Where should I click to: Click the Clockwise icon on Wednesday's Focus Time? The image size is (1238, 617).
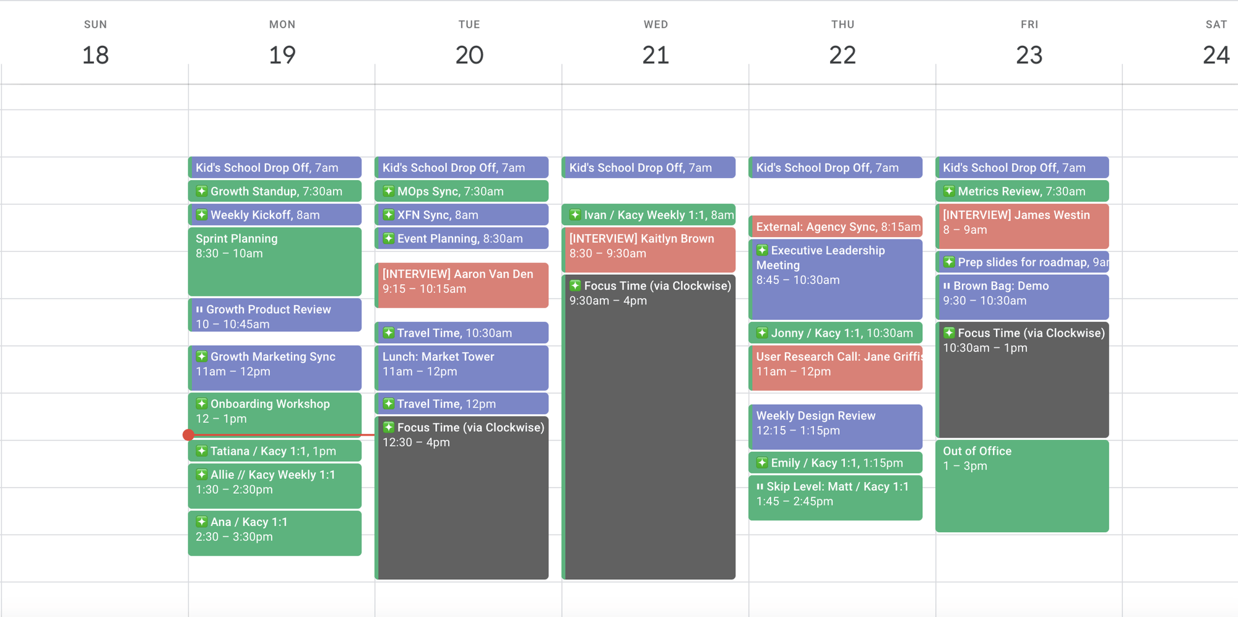(576, 285)
